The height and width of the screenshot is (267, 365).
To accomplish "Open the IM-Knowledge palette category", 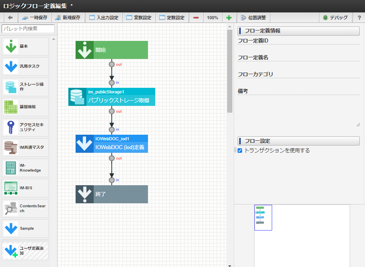I will pos(25,168).
